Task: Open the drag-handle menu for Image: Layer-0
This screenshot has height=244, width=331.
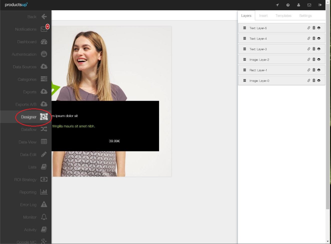Action: (245, 80)
